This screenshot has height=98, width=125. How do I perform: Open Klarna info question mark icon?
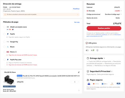click(x=16, y=52)
